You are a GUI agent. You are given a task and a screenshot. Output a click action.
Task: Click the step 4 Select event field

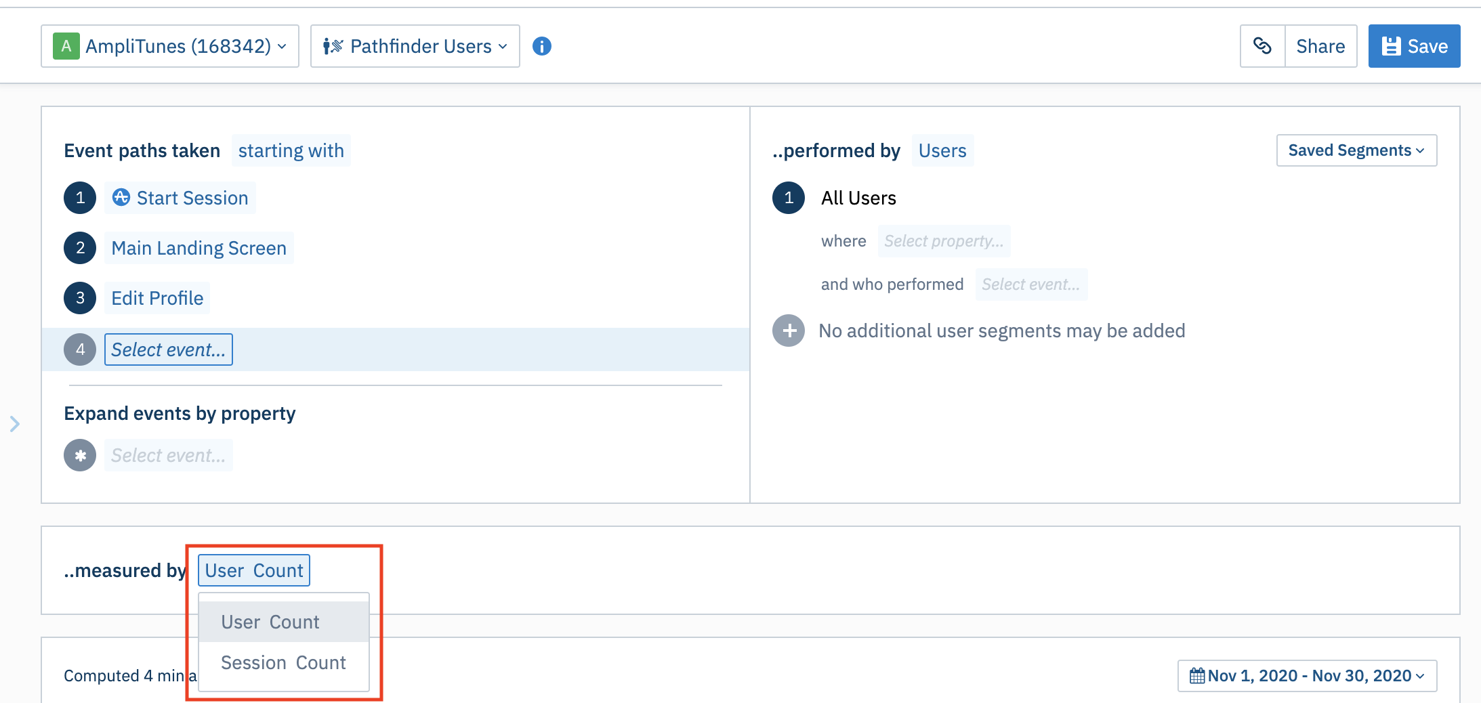(x=168, y=349)
